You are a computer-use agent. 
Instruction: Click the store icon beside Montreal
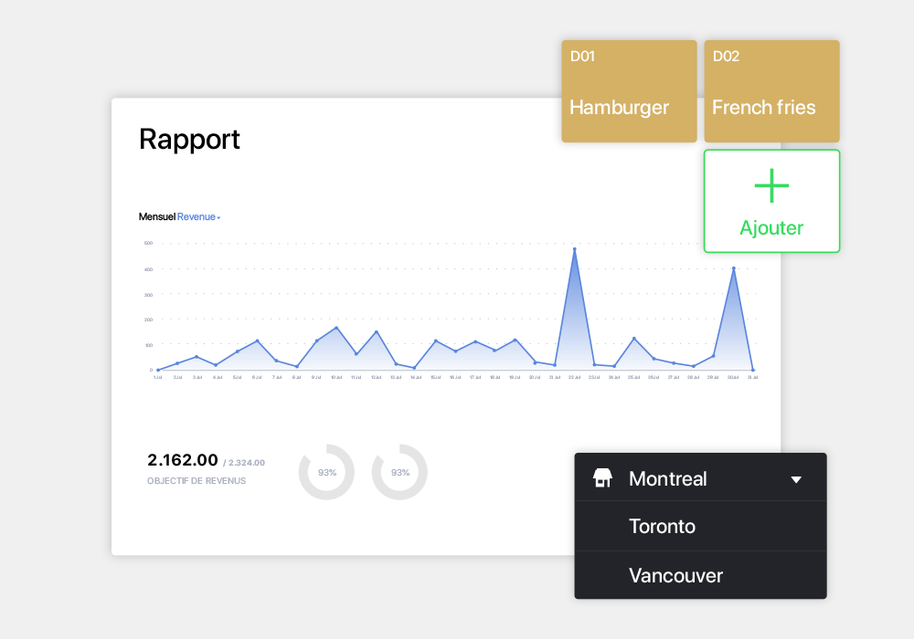point(602,478)
